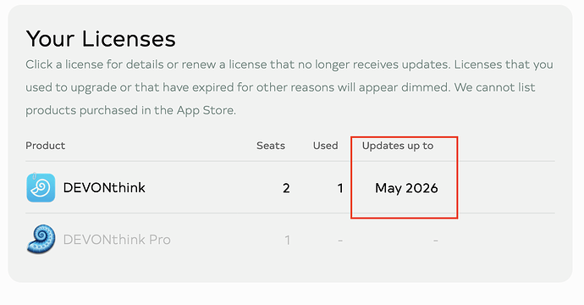Click DEVONthink Pro seats count of 1

pyautogui.click(x=287, y=240)
